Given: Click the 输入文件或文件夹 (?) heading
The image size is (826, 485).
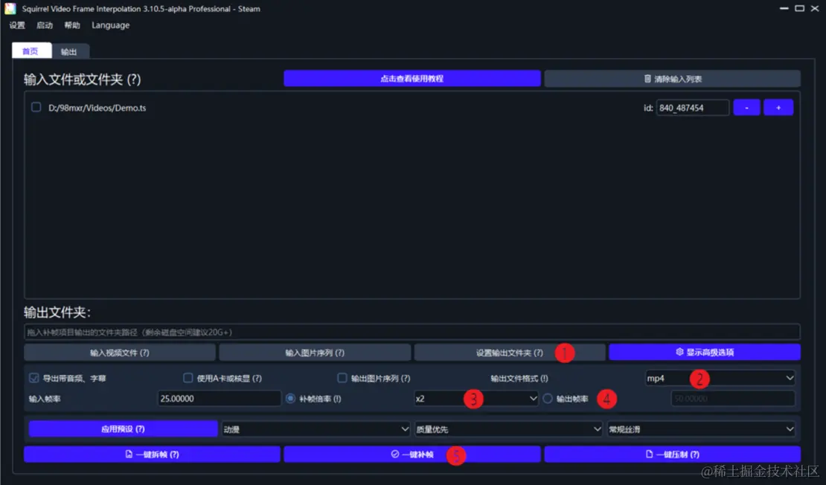Looking at the screenshot, I should pos(82,80).
